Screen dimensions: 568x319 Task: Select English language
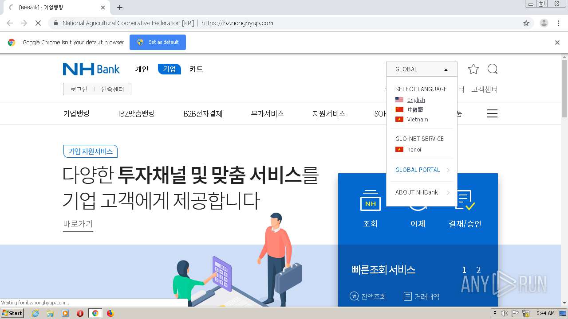pos(416,100)
